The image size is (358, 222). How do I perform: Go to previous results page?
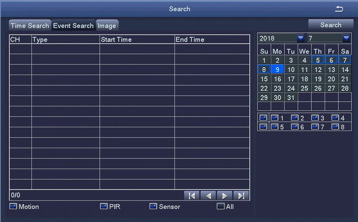pyautogui.click(x=208, y=196)
